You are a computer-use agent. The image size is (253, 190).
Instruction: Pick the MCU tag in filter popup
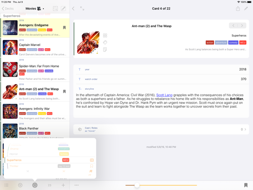[x=66, y=160]
